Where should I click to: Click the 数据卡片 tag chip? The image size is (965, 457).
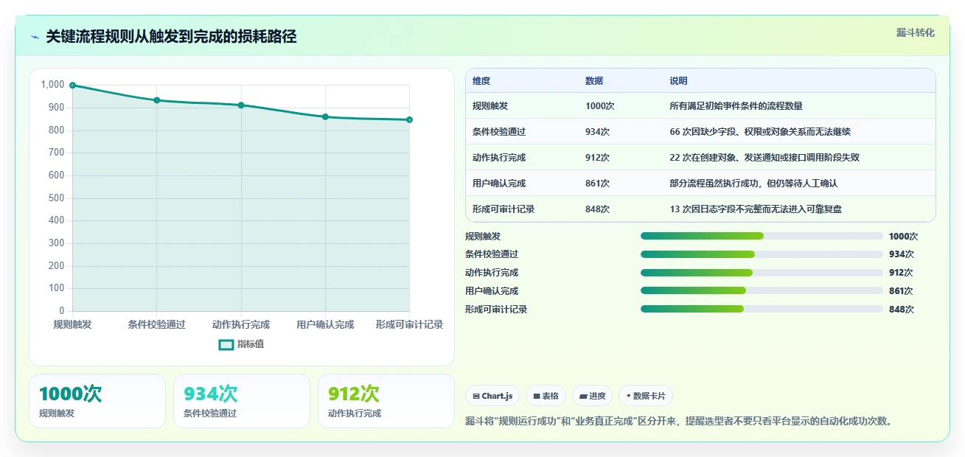point(646,396)
